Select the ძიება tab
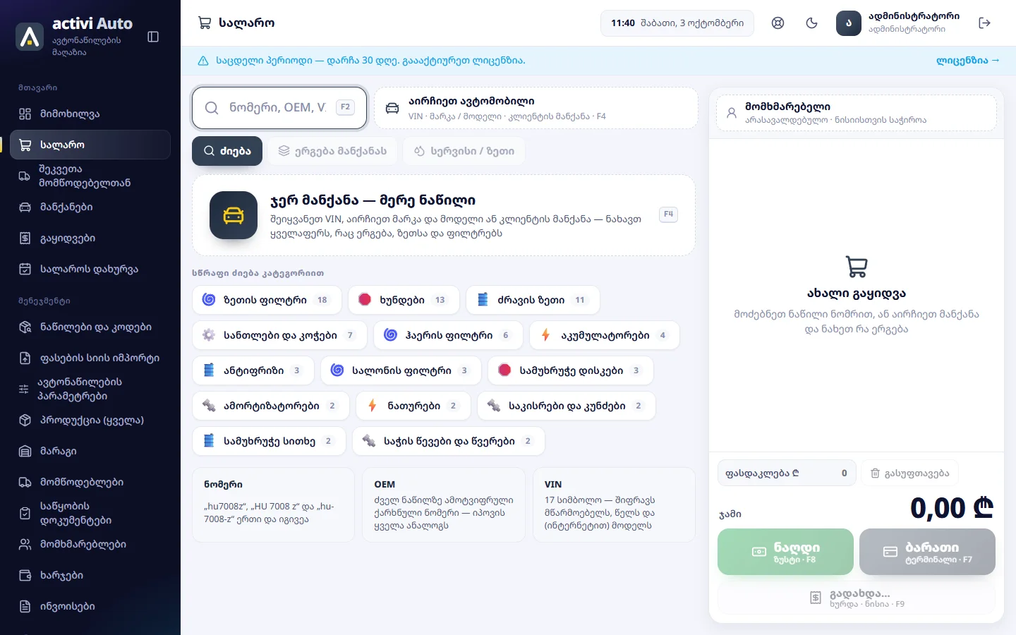This screenshot has height=635, width=1016. click(x=227, y=151)
